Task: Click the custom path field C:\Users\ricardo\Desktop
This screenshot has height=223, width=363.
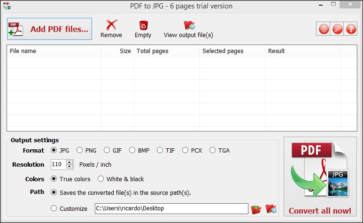Action: coord(171,208)
